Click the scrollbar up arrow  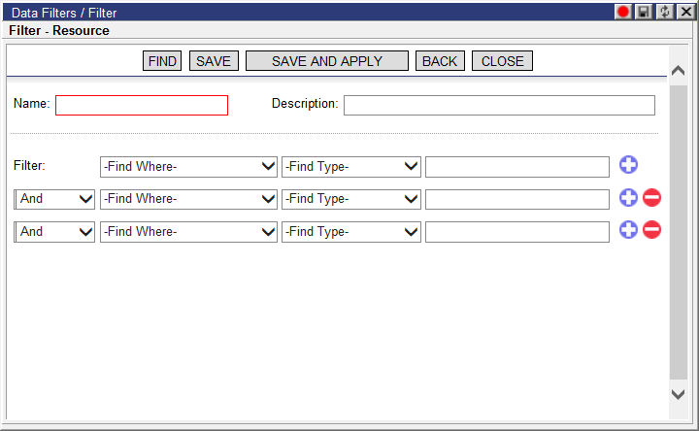click(678, 71)
